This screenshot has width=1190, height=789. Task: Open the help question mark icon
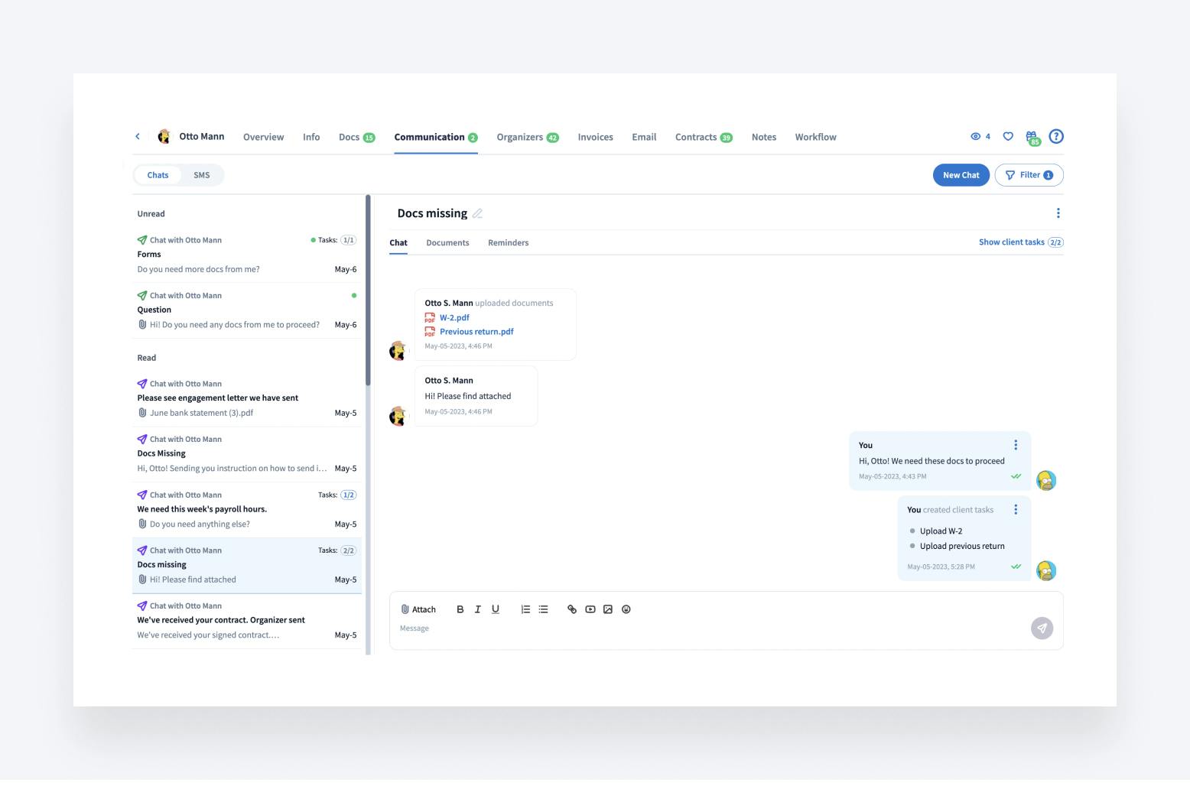point(1056,137)
